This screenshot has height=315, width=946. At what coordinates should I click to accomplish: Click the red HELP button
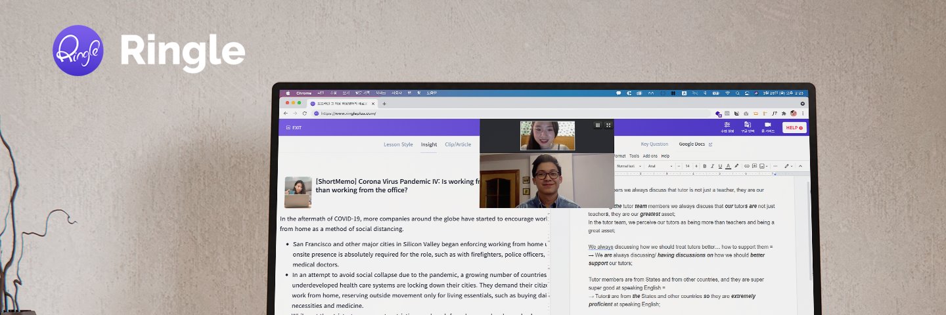click(x=794, y=127)
